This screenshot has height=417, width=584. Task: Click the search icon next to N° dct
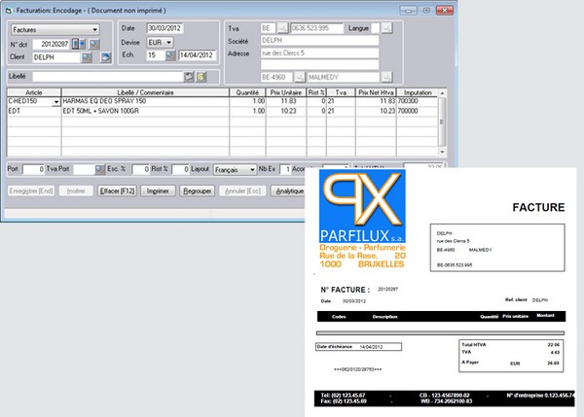pos(94,44)
